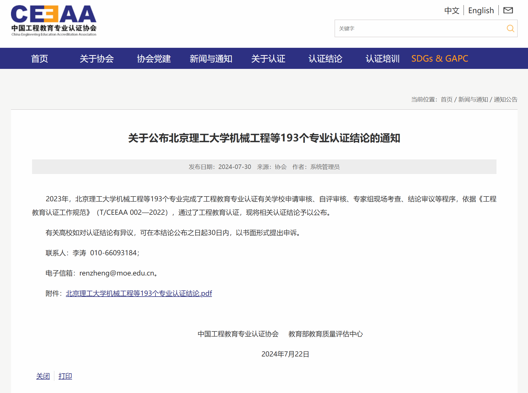Screen dimensions: 528x393
Task: Open the 首页 navigation menu item
Action: tap(39, 58)
